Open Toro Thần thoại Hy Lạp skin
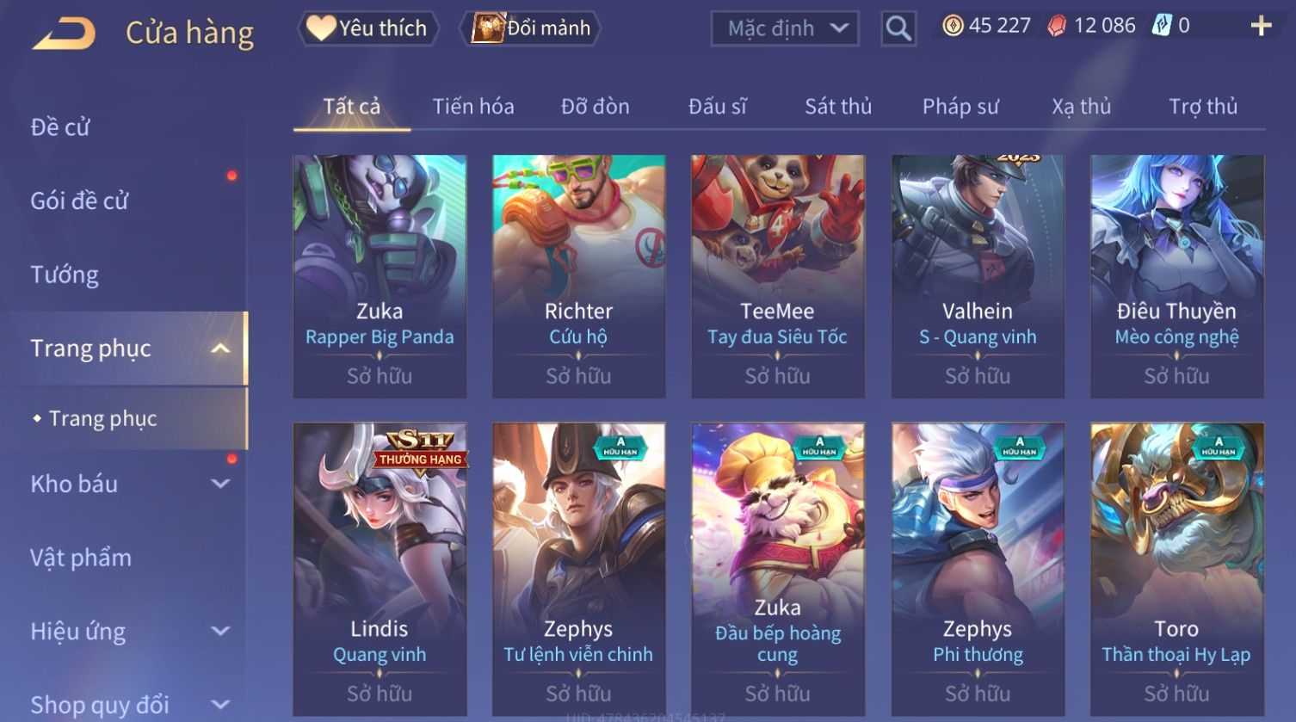This screenshot has width=1296, height=722. tap(1176, 569)
